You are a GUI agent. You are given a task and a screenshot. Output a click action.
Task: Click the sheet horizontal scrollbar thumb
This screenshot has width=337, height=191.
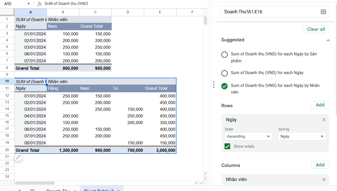click(x=35, y=183)
